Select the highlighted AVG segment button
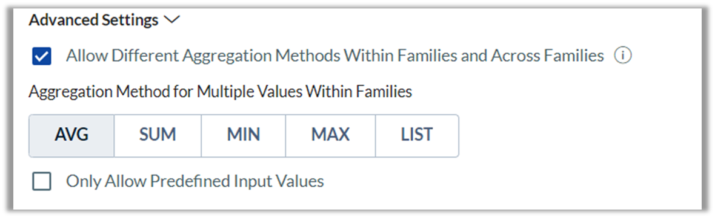715x218 pixels. (x=71, y=135)
